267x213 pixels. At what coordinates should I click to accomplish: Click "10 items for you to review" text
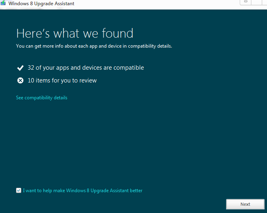tap(62, 80)
